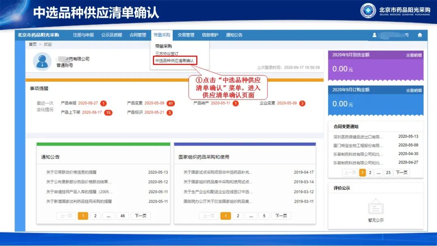Open notice 关于日常联动价格信息的提醒
This screenshot has width=437, height=246.
click(x=72, y=172)
